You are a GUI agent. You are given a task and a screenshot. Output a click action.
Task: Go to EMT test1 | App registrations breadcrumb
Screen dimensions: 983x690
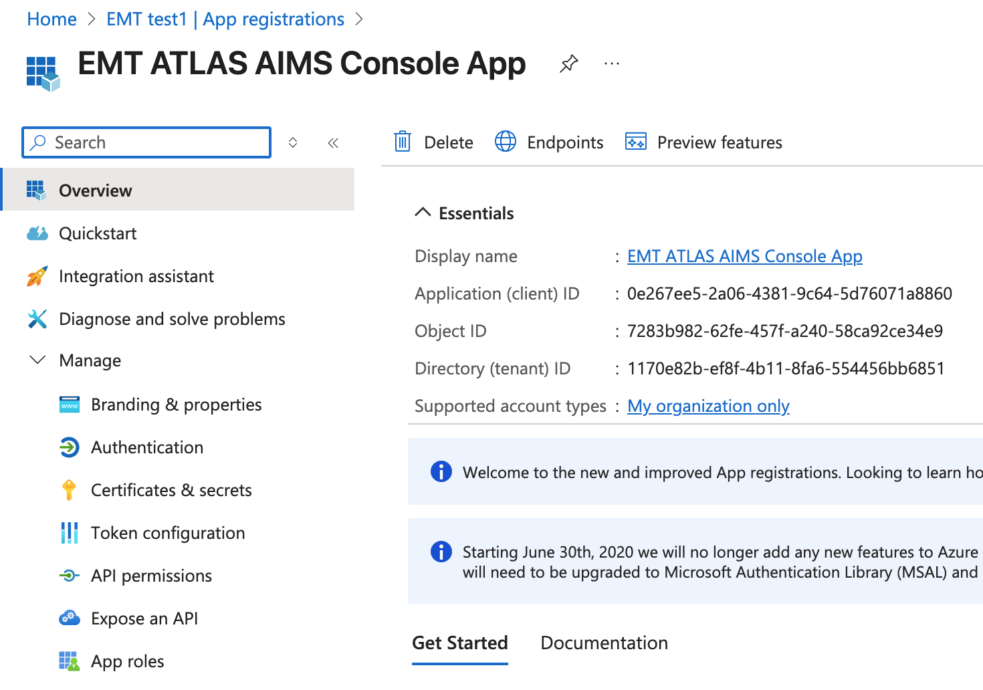tap(225, 19)
